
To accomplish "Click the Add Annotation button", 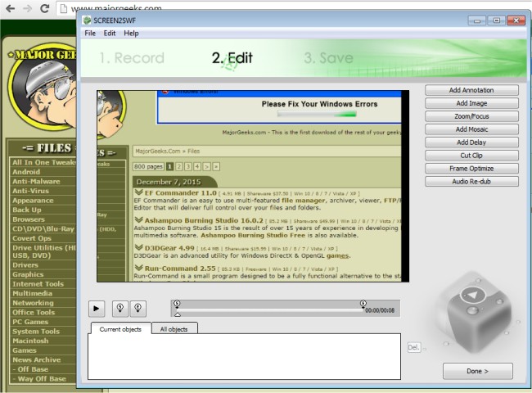I will point(471,90).
